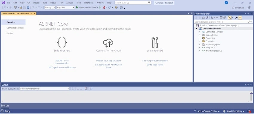Screen dimensions: 254x114
Task: Toggle file nesting button in Solution Explorer
Action: [x=229, y=18]
